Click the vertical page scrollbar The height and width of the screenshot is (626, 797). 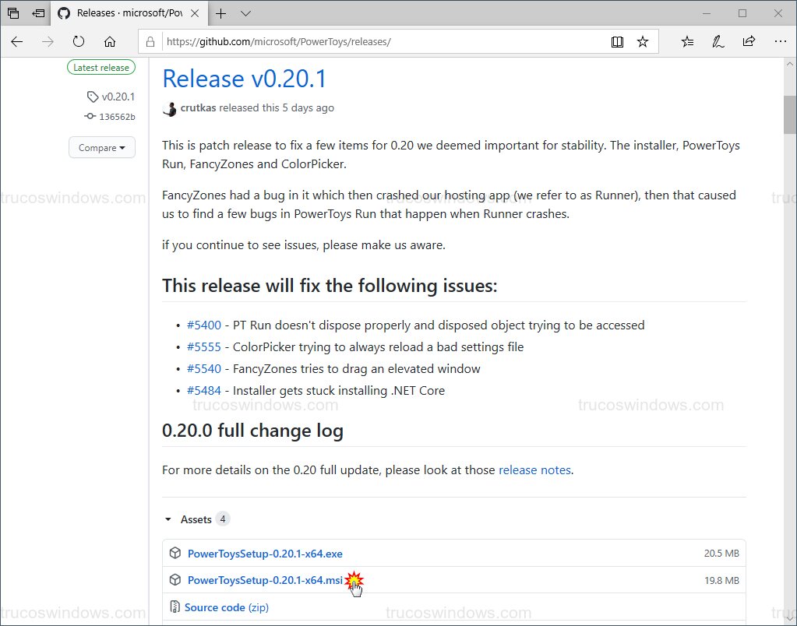pyautogui.click(x=789, y=114)
